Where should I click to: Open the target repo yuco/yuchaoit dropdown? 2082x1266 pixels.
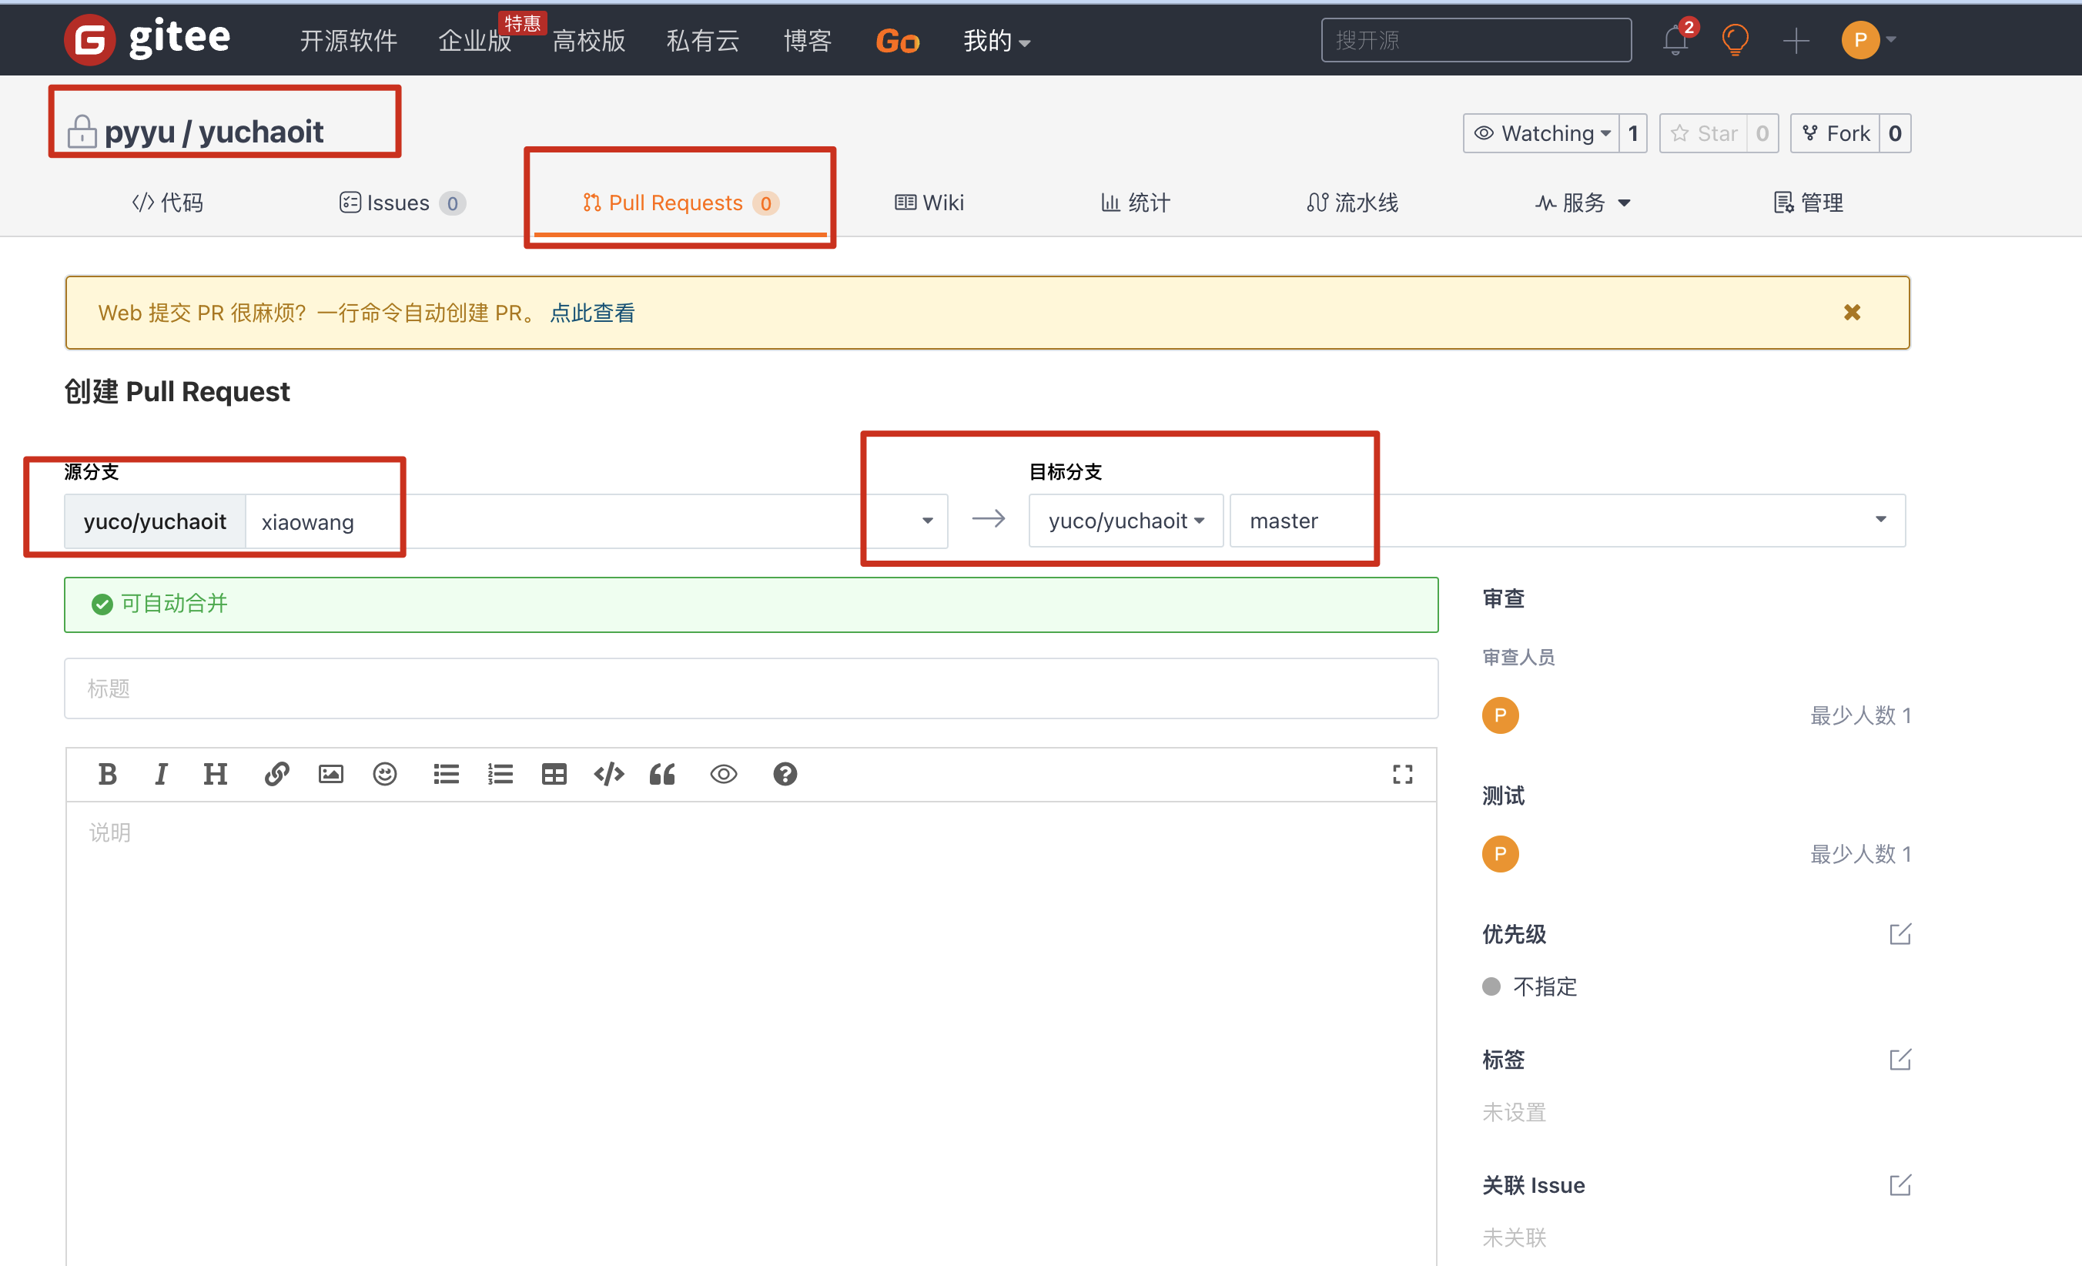coord(1125,521)
